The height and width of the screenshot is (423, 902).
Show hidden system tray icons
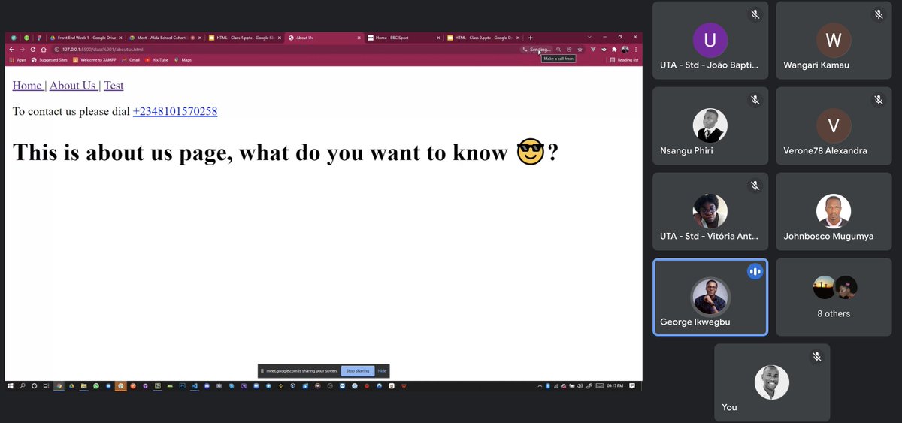(x=540, y=385)
